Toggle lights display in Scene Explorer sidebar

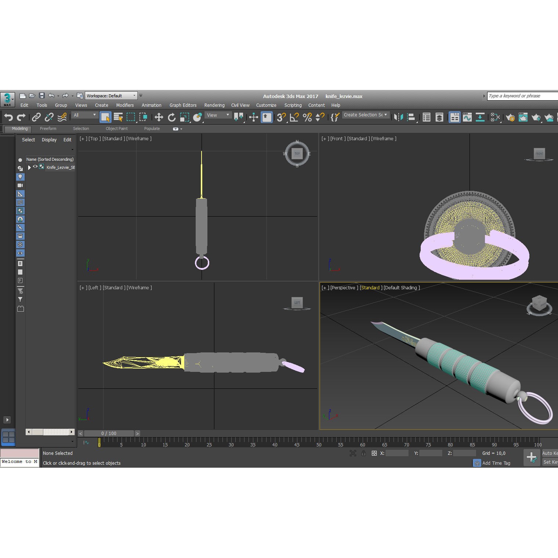(21, 177)
